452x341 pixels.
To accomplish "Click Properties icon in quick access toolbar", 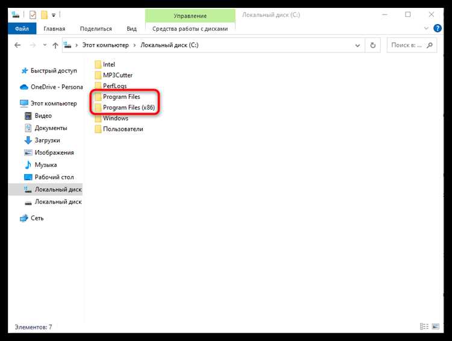I will coord(33,14).
